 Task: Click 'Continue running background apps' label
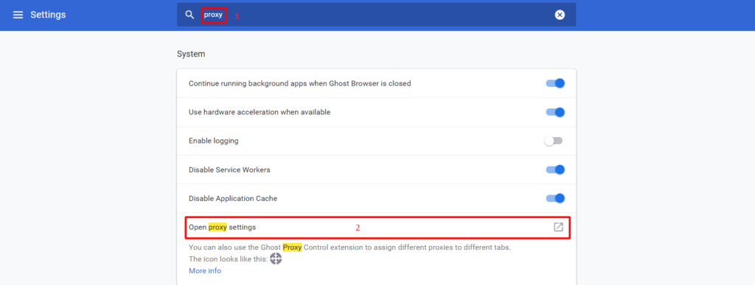299,83
